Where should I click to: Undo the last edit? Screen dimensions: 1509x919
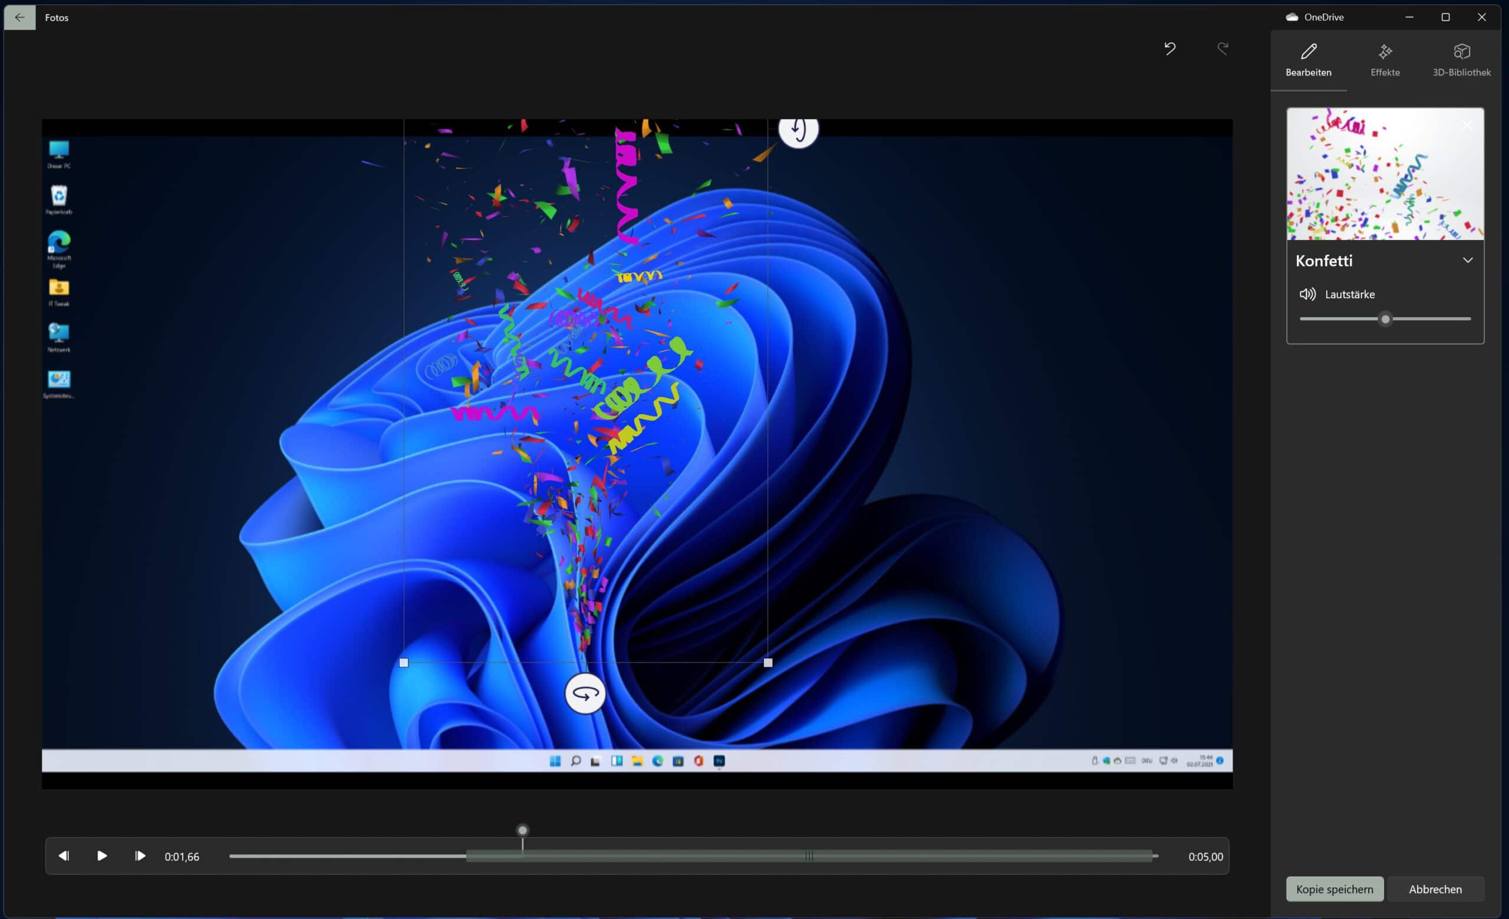click(x=1169, y=48)
